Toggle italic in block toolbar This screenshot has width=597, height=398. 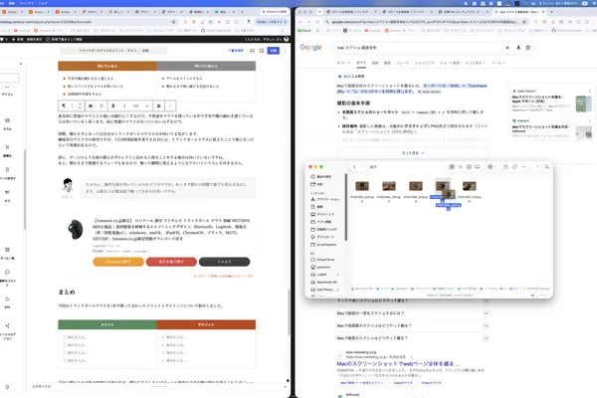(124, 105)
